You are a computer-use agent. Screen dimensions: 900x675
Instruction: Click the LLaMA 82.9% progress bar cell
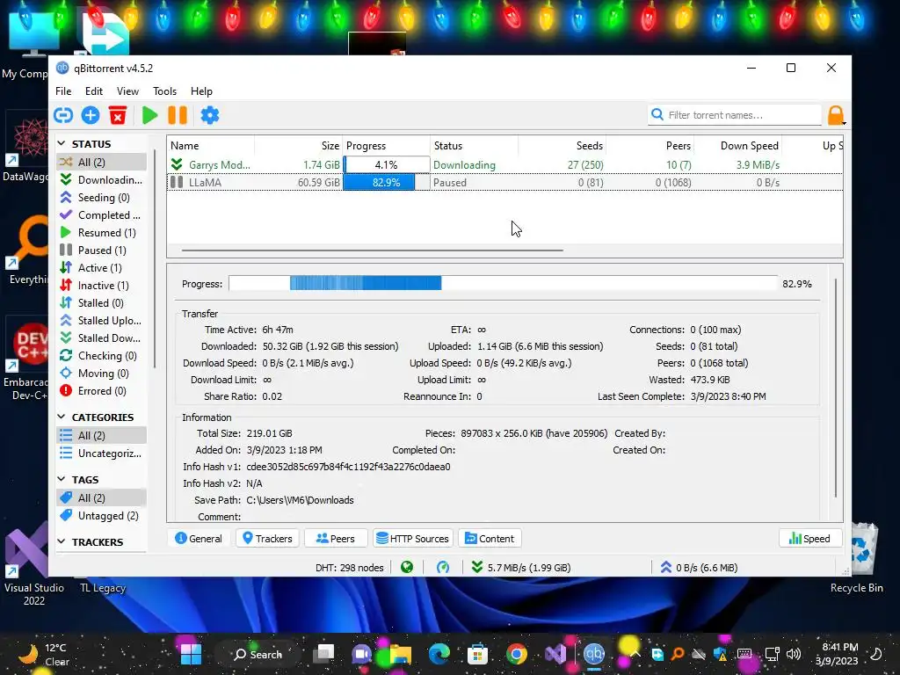click(387, 183)
